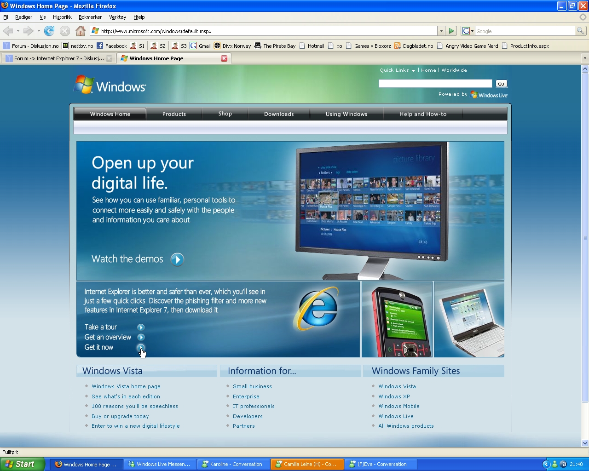Open the Verktøy menu
Screen dimensions: 589x471
coord(117,17)
